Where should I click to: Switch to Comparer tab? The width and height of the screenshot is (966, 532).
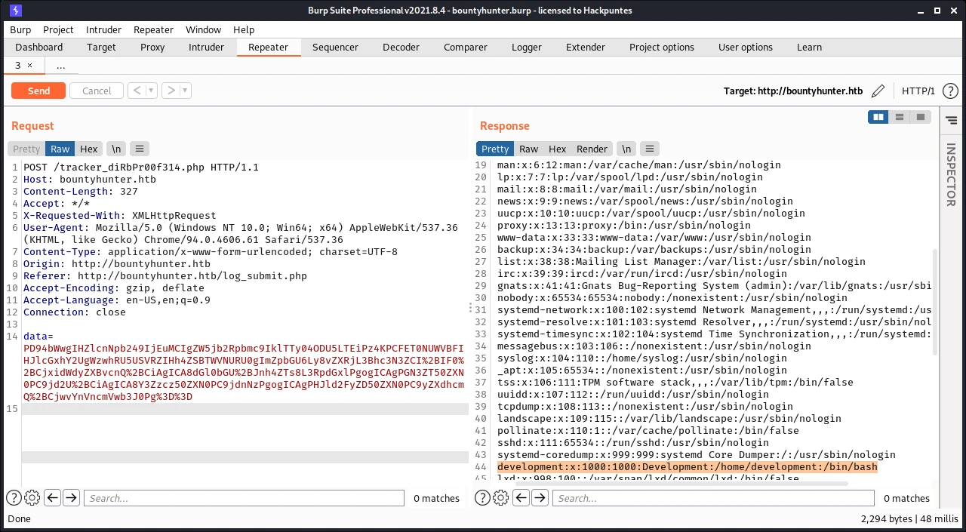(466, 47)
